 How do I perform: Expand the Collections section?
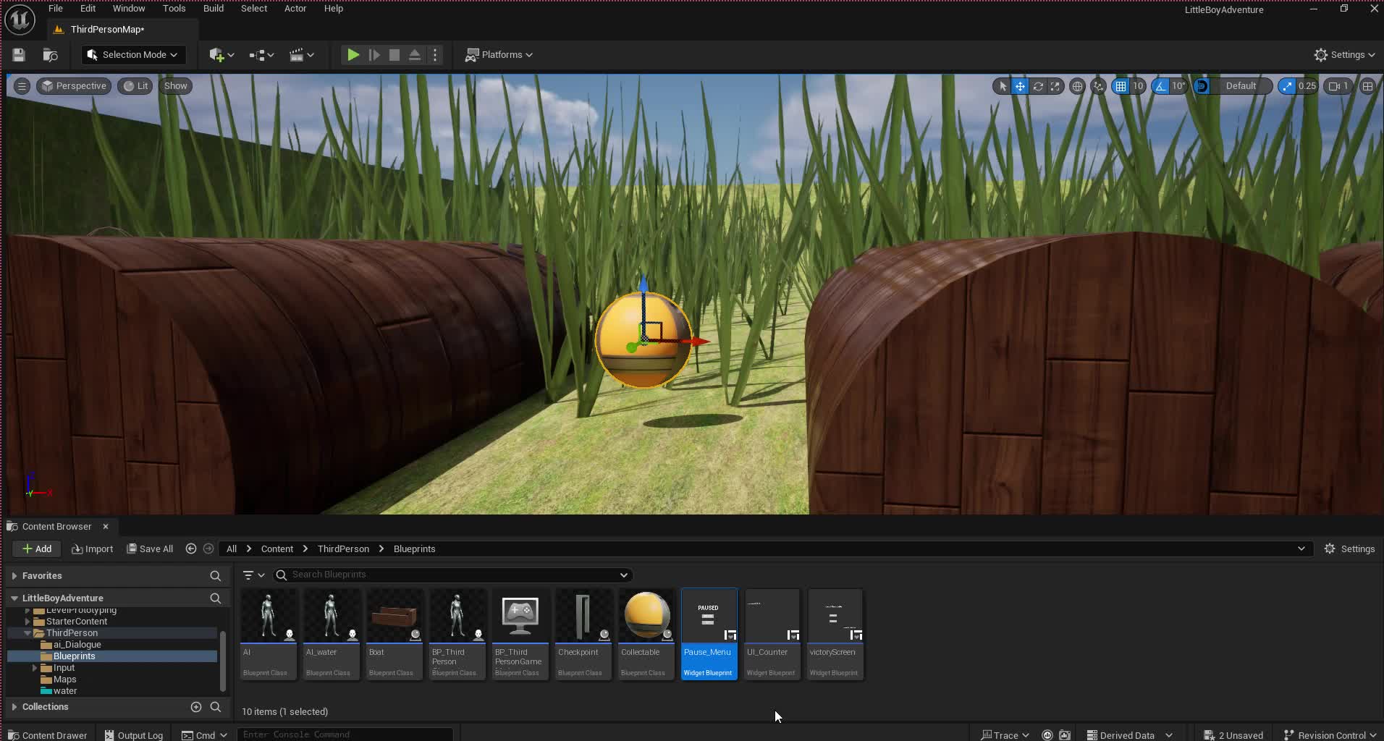[14, 707]
